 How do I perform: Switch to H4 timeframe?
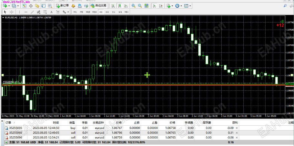[107, 12]
